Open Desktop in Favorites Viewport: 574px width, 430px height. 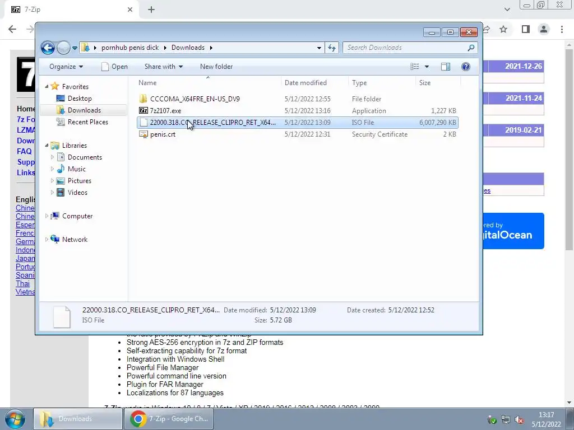[x=80, y=99]
